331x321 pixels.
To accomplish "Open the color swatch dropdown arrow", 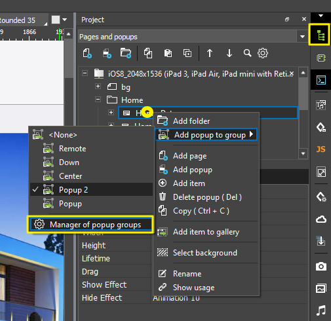I will coord(64,20).
